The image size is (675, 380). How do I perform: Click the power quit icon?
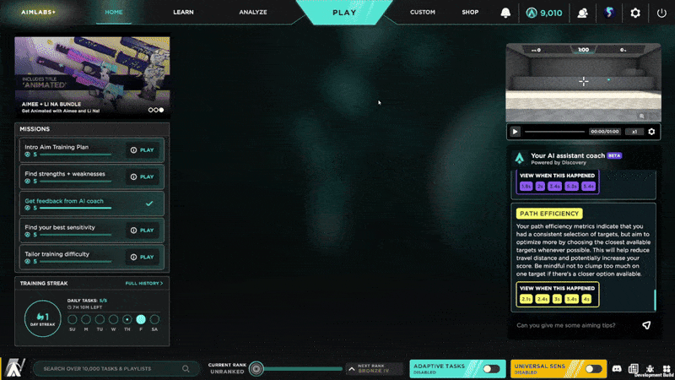[661, 13]
